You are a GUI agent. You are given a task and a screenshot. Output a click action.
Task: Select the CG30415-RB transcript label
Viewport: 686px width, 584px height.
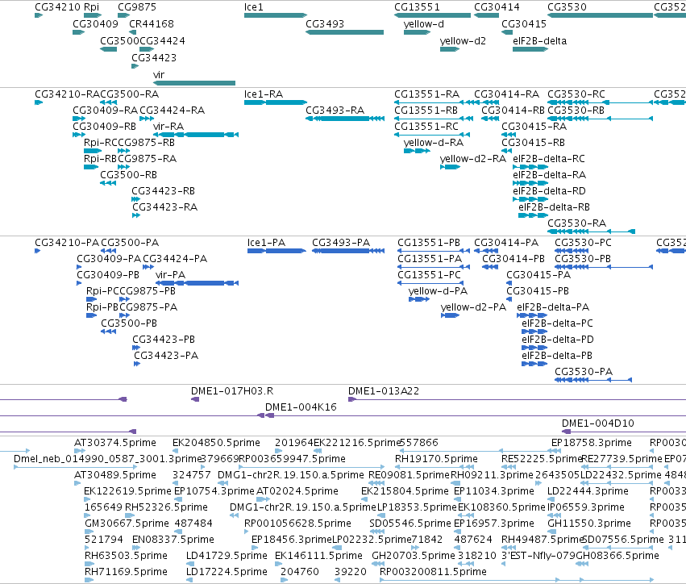(x=534, y=143)
